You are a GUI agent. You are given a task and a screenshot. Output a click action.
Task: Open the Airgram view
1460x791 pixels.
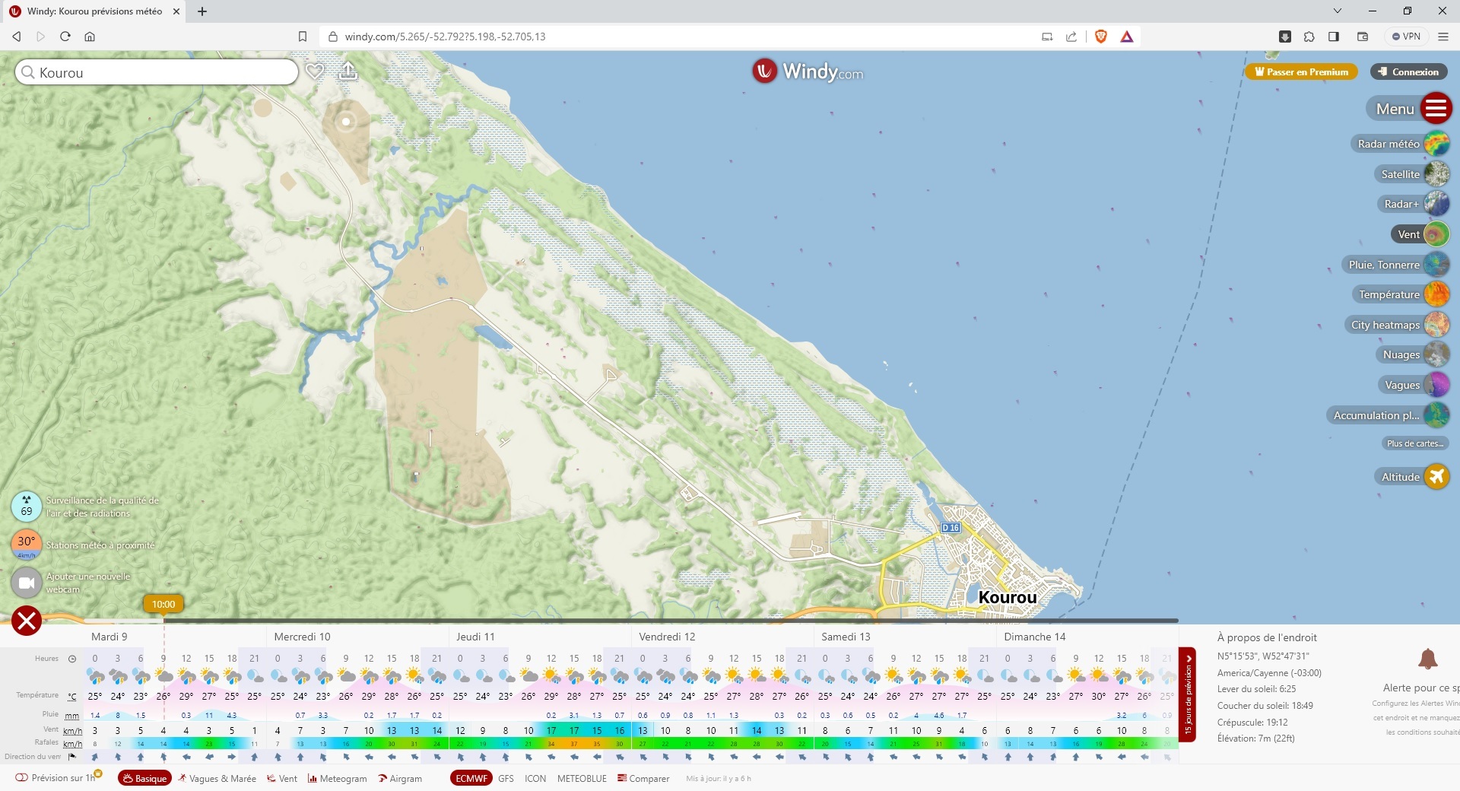pos(400,778)
